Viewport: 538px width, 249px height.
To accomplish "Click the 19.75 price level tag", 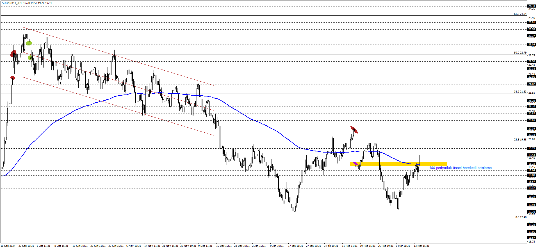I will [532, 148].
